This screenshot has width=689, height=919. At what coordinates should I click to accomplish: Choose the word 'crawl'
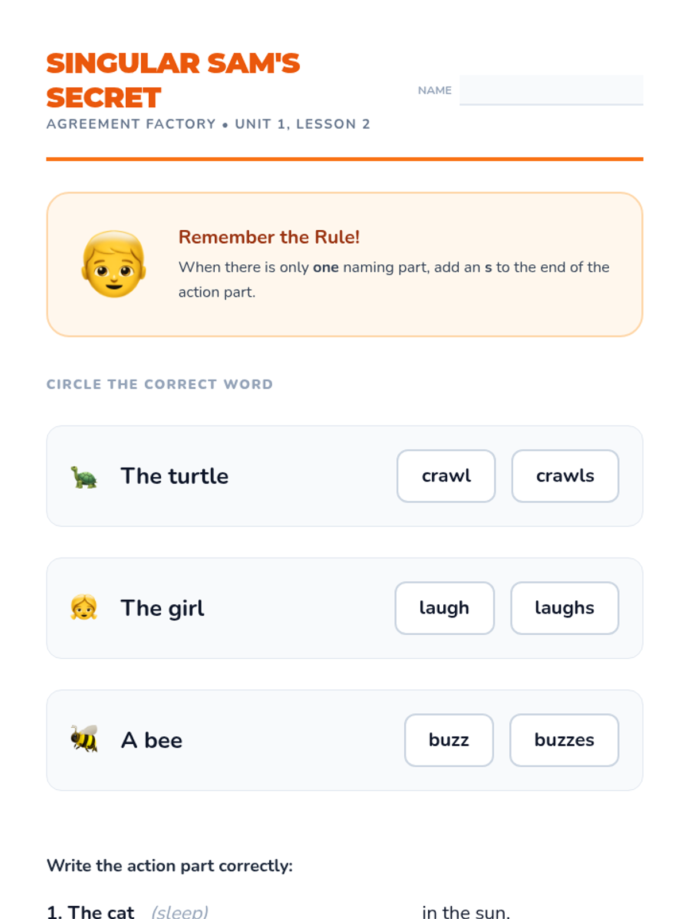[x=446, y=476]
